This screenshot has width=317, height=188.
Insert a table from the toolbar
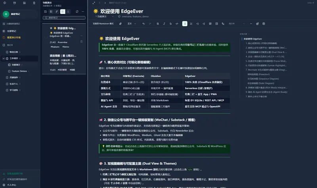point(217,24)
